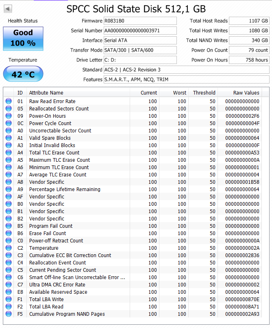Click raw value 000000008A71
Image resolution: width=272 pixels, height=328 pixels.
pos(242,307)
